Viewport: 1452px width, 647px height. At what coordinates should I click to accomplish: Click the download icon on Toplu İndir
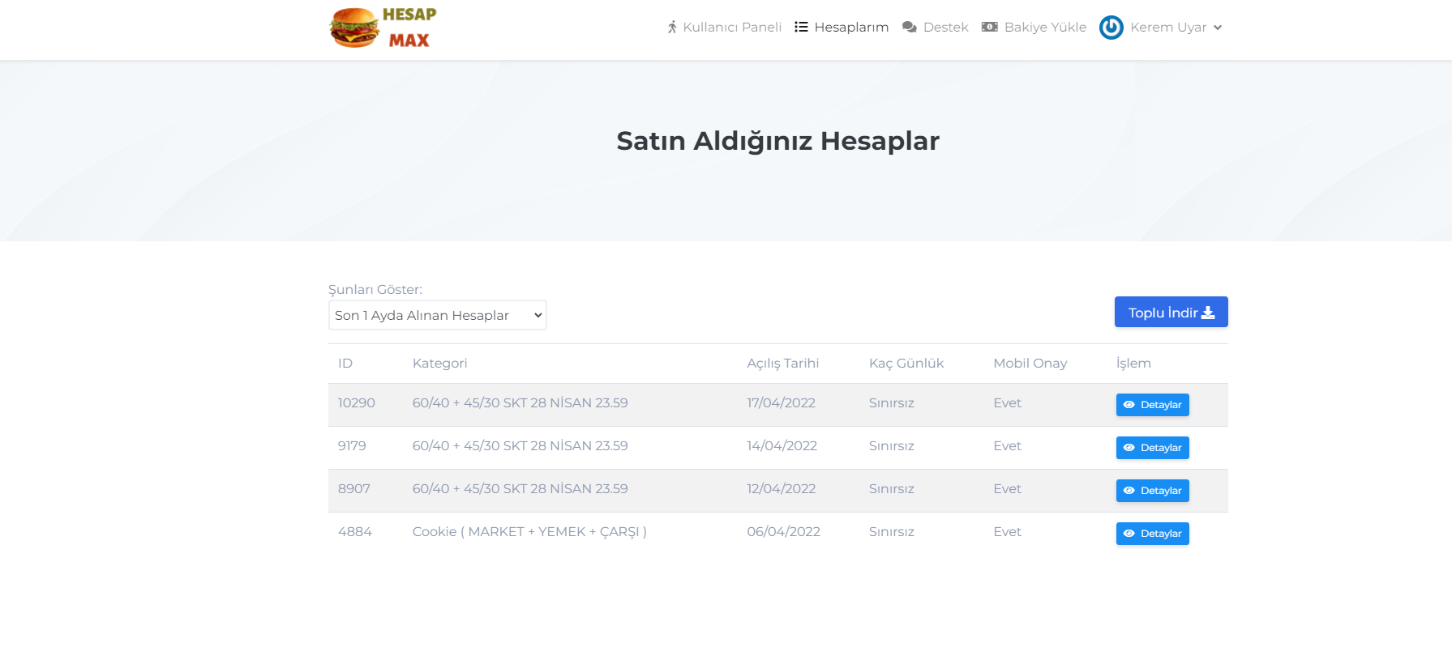pos(1208,313)
